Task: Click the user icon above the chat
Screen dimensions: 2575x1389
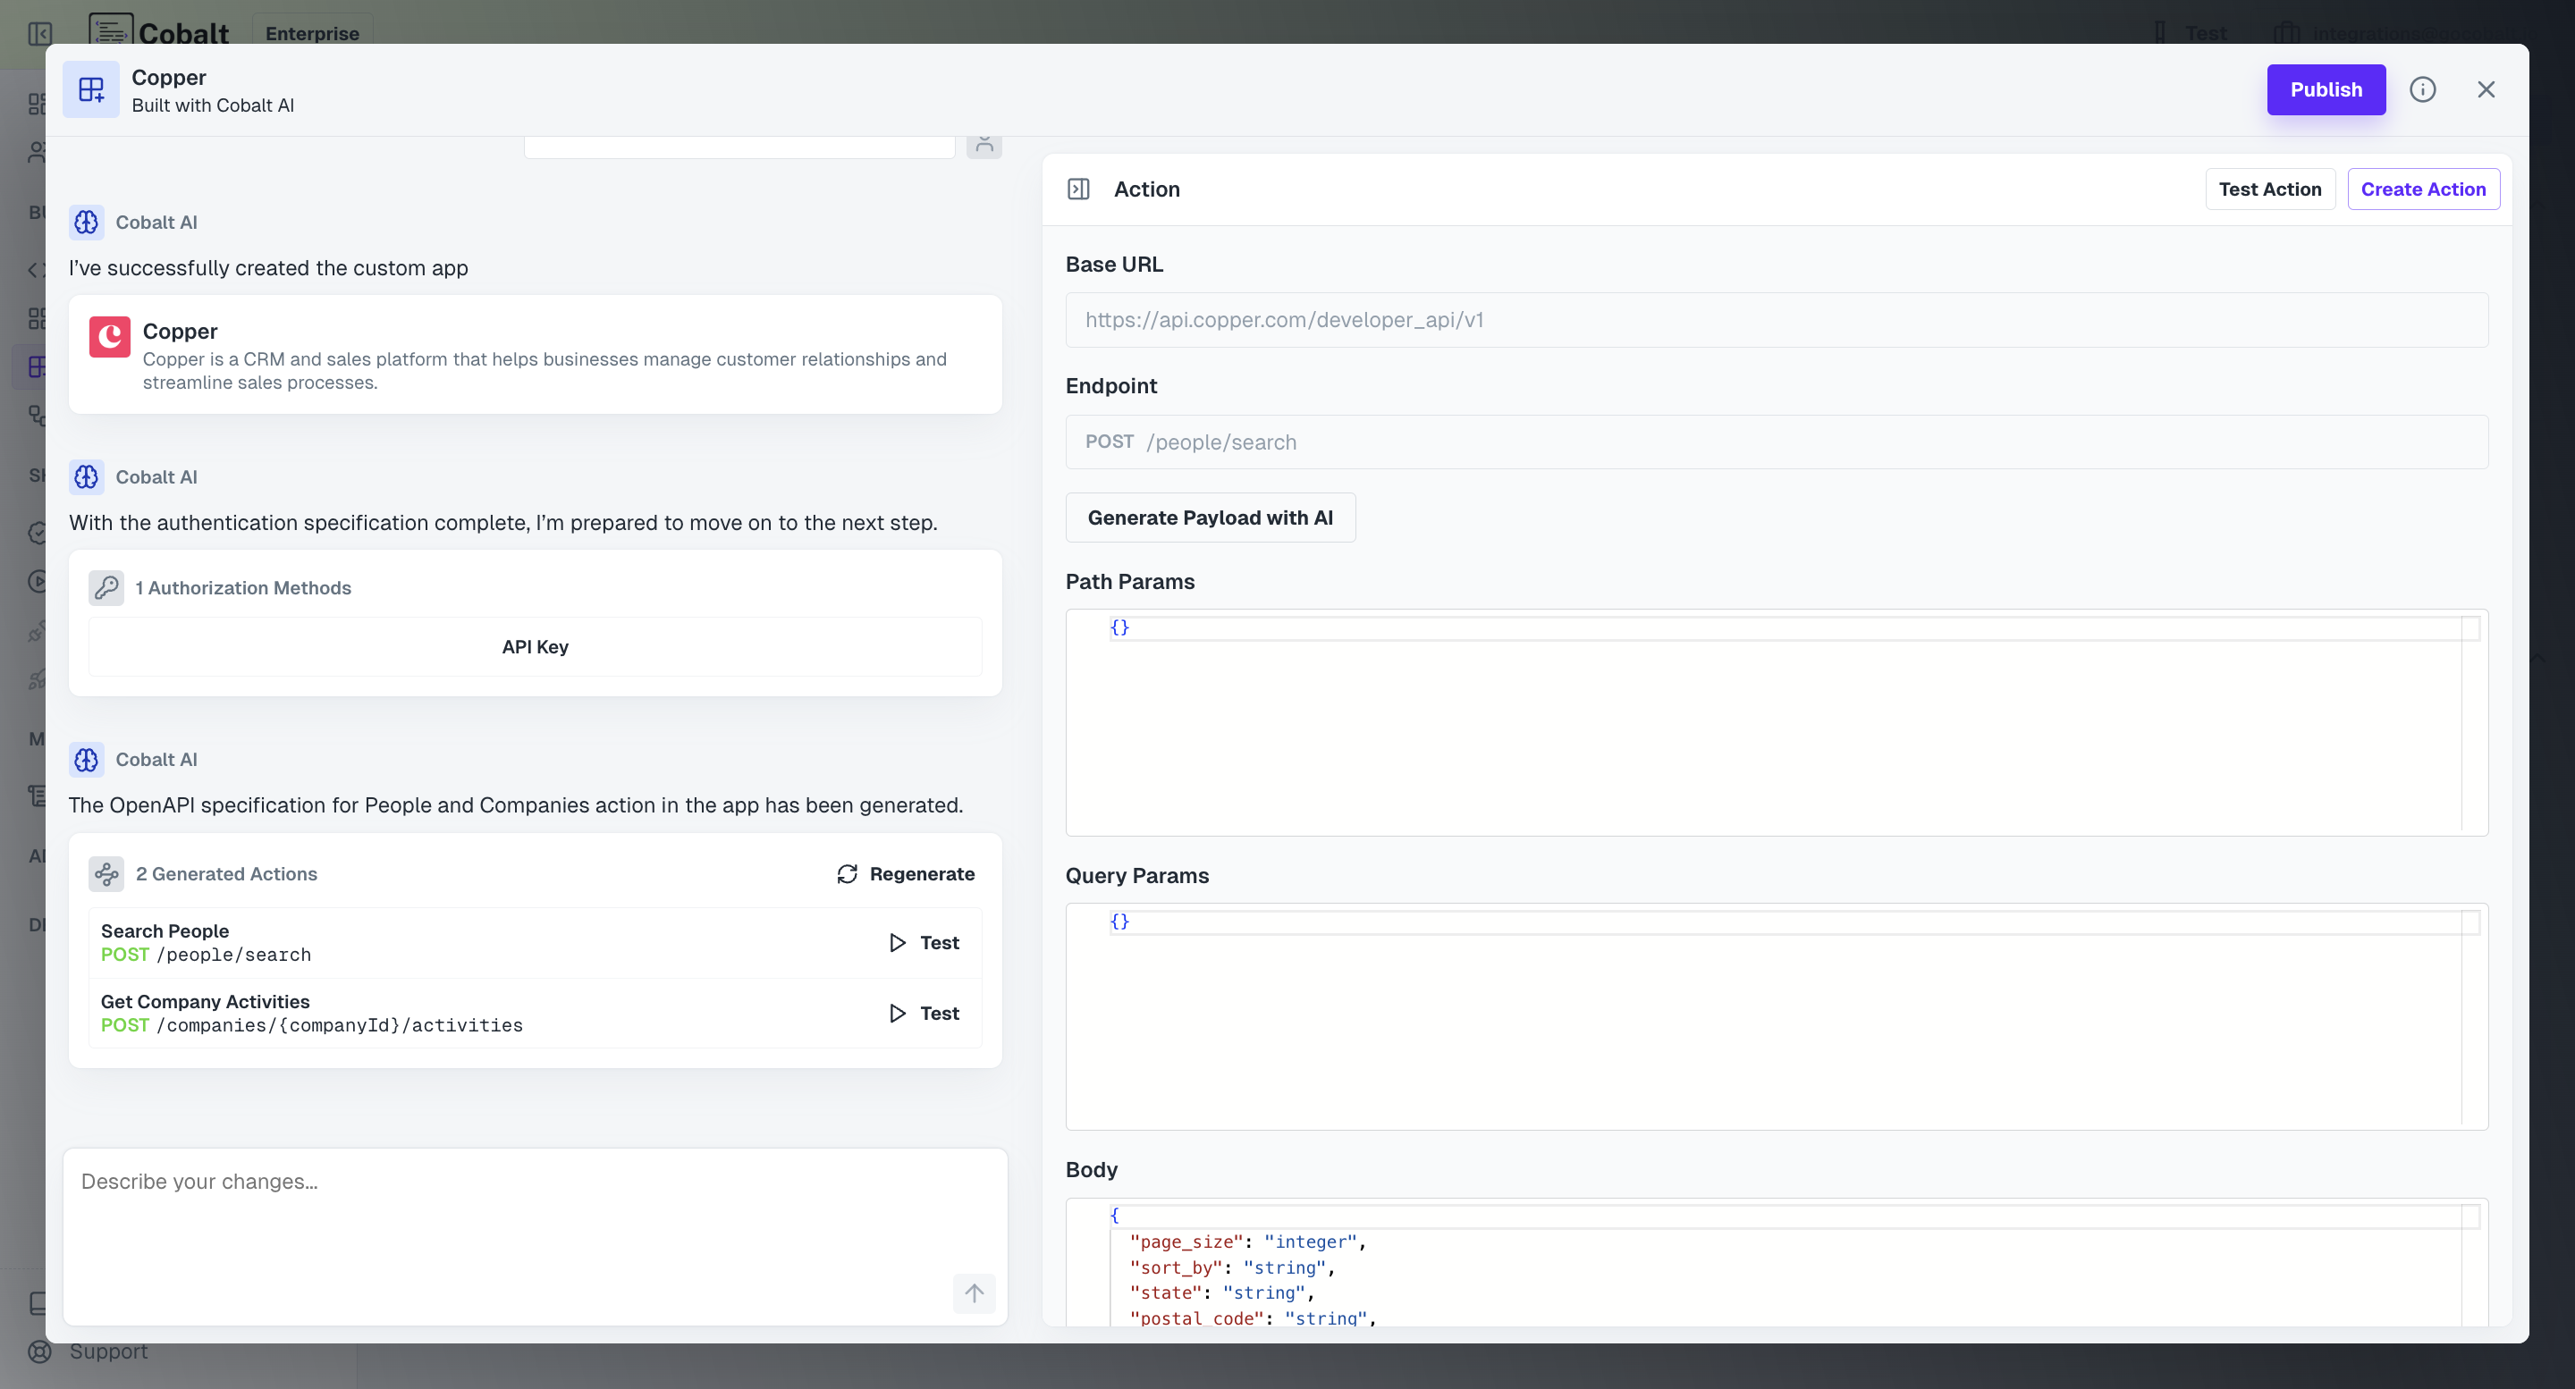Action: click(x=984, y=143)
